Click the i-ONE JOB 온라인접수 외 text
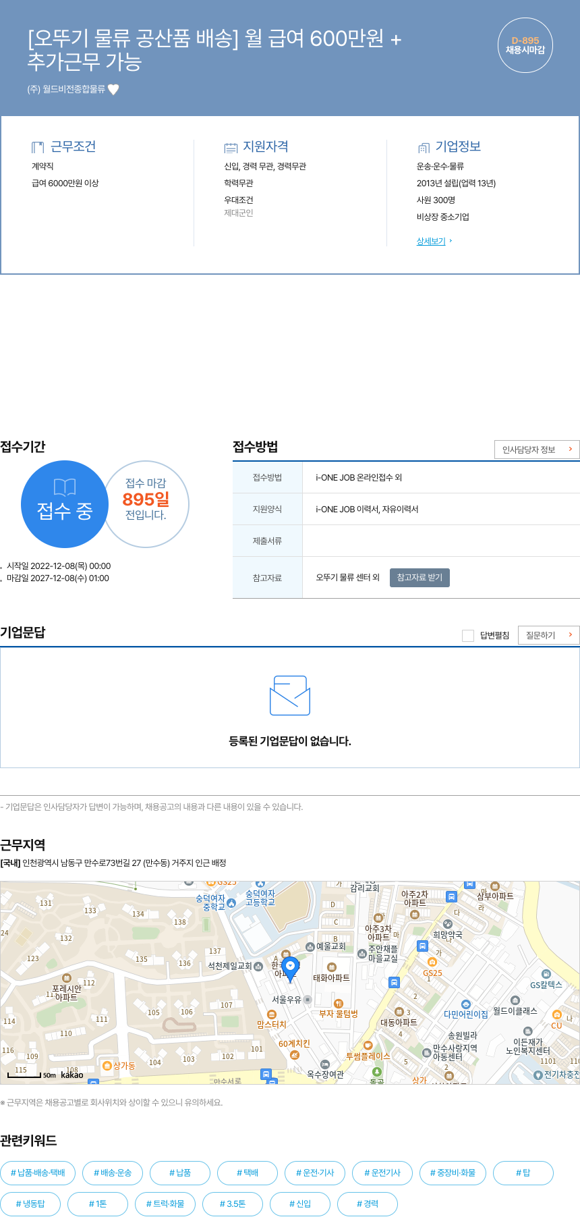580x1217 pixels. tap(359, 477)
